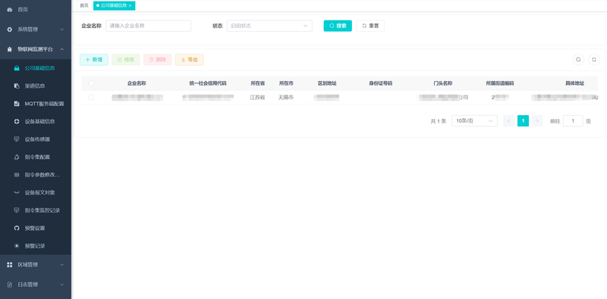Click the 渠道信息 icon in the sidebar
This screenshot has width=607, height=299.
[x=17, y=86]
